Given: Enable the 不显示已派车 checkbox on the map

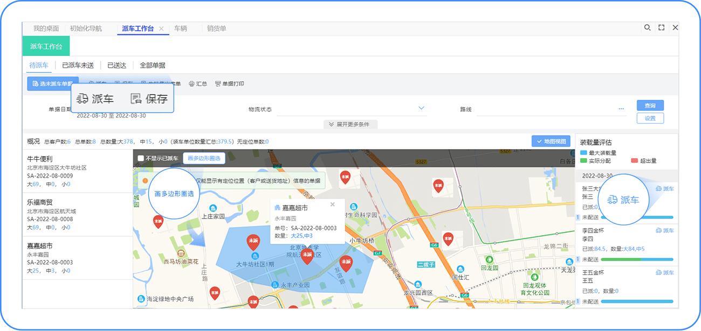Looking at the screenshot, I should point(141,158).
